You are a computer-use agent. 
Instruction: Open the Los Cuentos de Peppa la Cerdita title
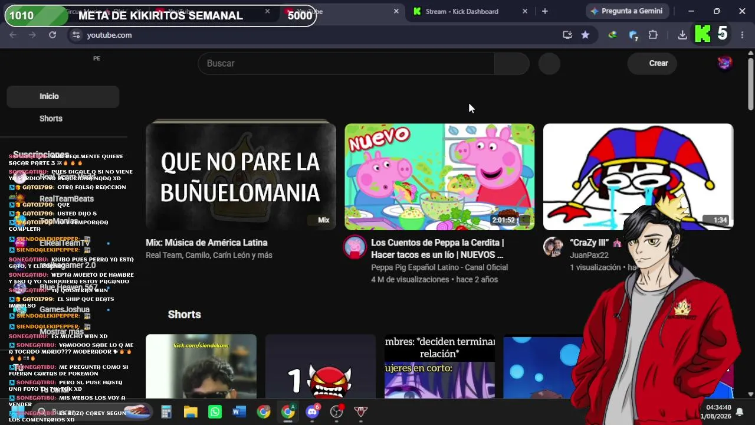click(x=437, y=249)
